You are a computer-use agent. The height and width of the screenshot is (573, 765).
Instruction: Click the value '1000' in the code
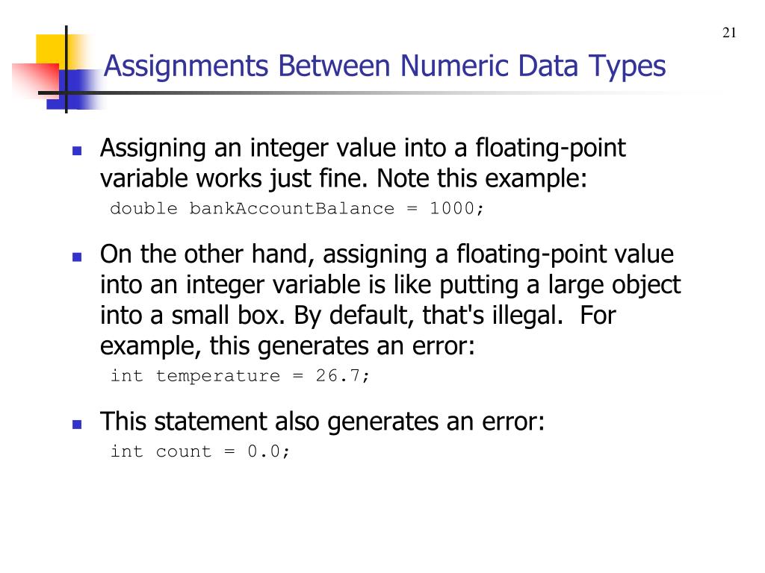(x=452, y=209)
